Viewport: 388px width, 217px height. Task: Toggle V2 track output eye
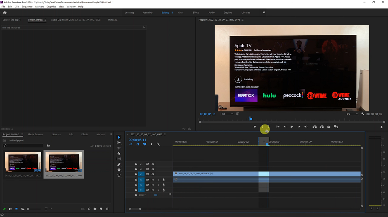(153, 169)
